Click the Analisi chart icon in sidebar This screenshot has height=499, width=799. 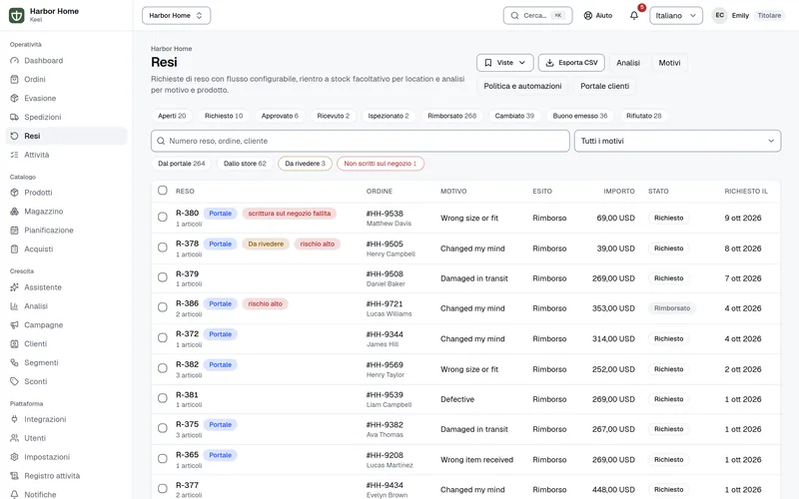coord(14,306)
